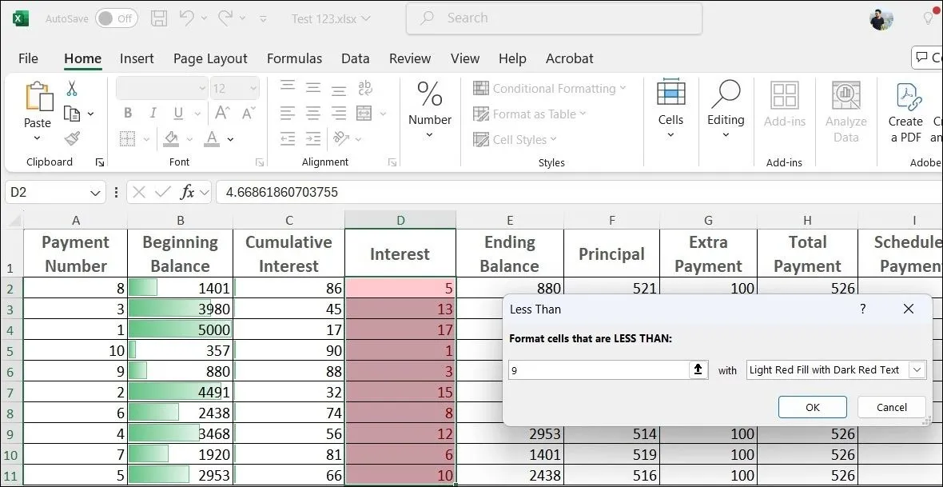The height and width of the screenshot is (487, 943).
Task: Click the Format Painter brush icon
Action: (72, 139)
